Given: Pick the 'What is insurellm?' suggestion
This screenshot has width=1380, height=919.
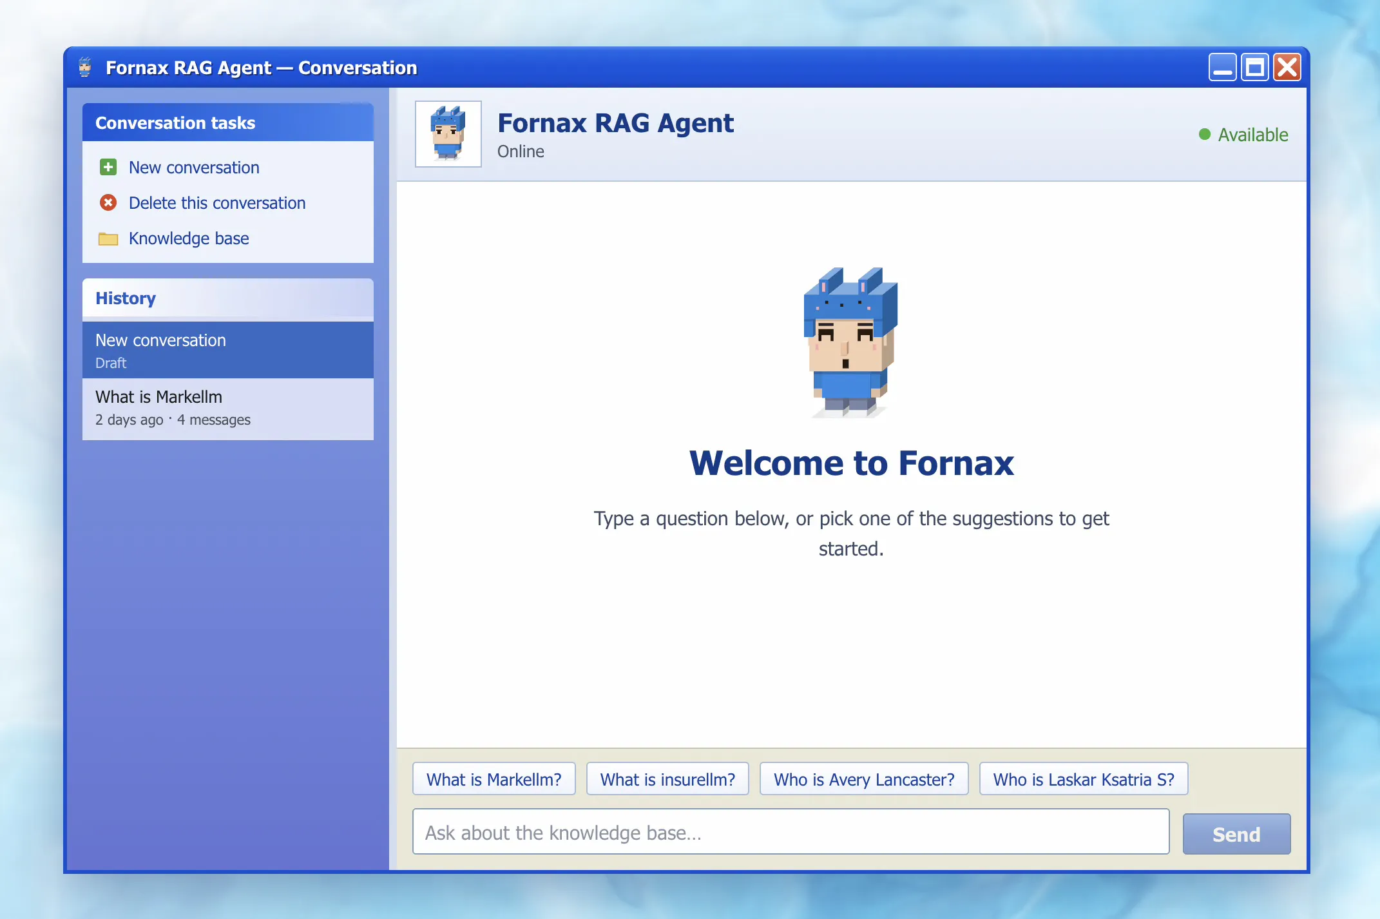Looking at the screenshot, I should tap(667, 779).
